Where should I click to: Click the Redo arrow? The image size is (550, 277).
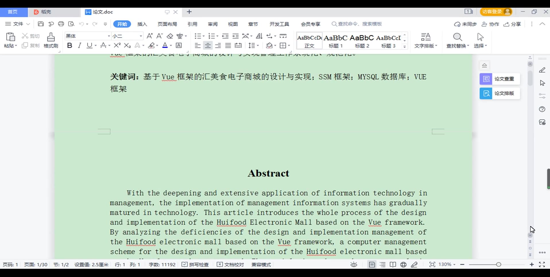95,24
